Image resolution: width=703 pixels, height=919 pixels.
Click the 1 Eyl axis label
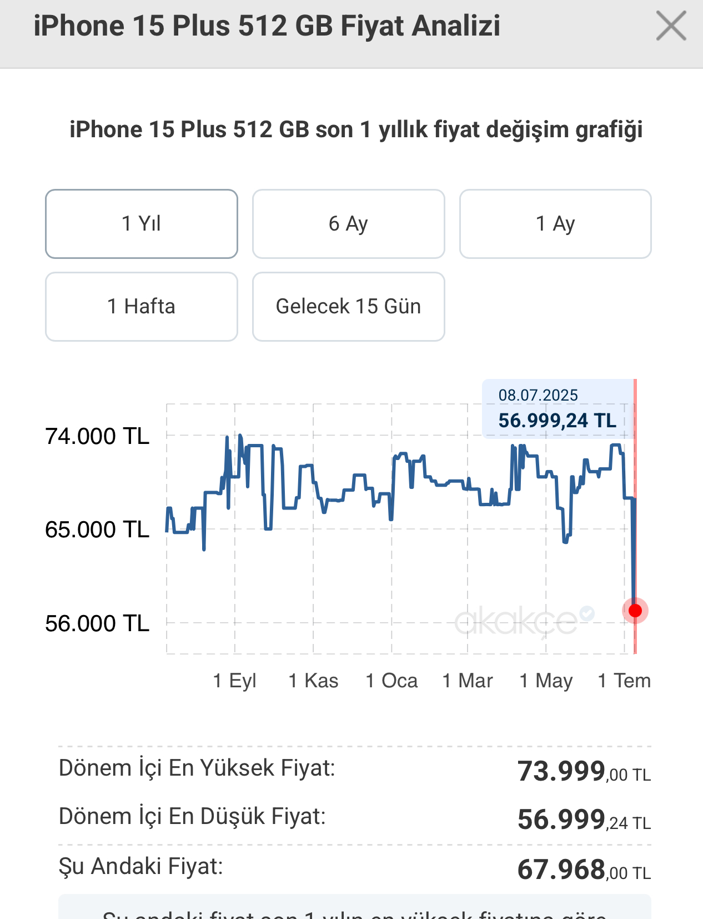(234, 681)
